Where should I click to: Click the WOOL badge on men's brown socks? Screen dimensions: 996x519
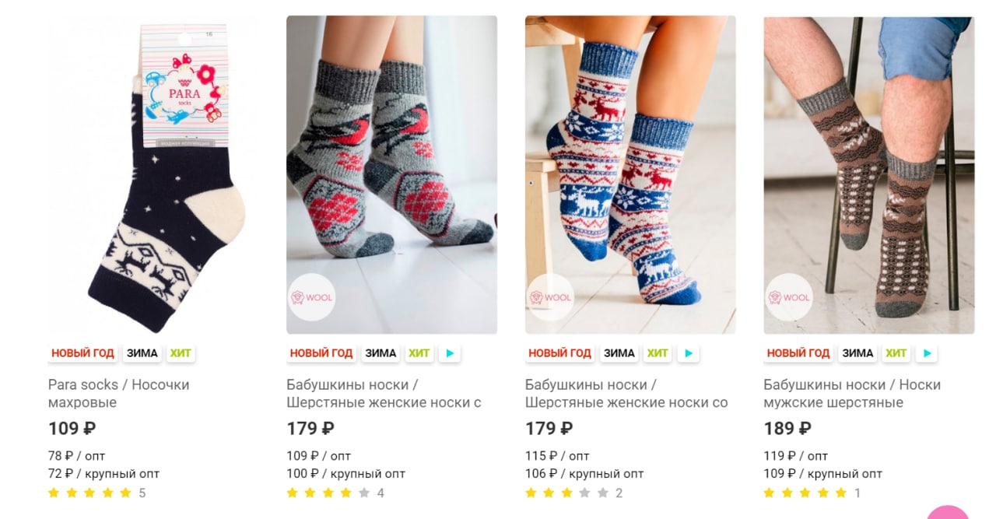point(788,297)
